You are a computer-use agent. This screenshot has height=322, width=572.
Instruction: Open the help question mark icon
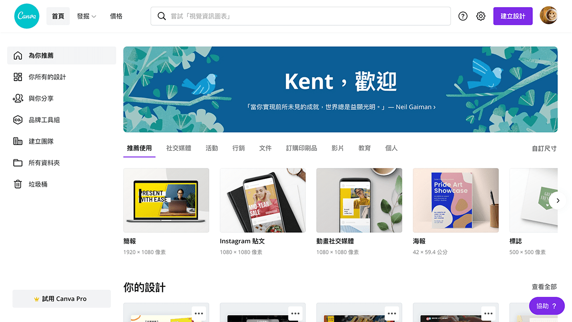click(462, 16)
